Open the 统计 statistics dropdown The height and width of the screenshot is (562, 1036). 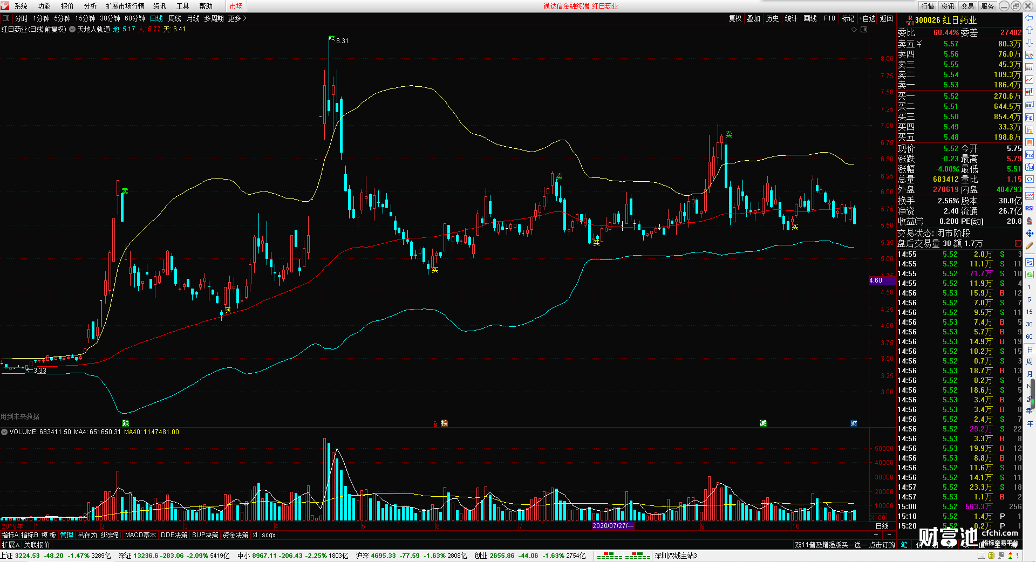(x=791, y=18)
